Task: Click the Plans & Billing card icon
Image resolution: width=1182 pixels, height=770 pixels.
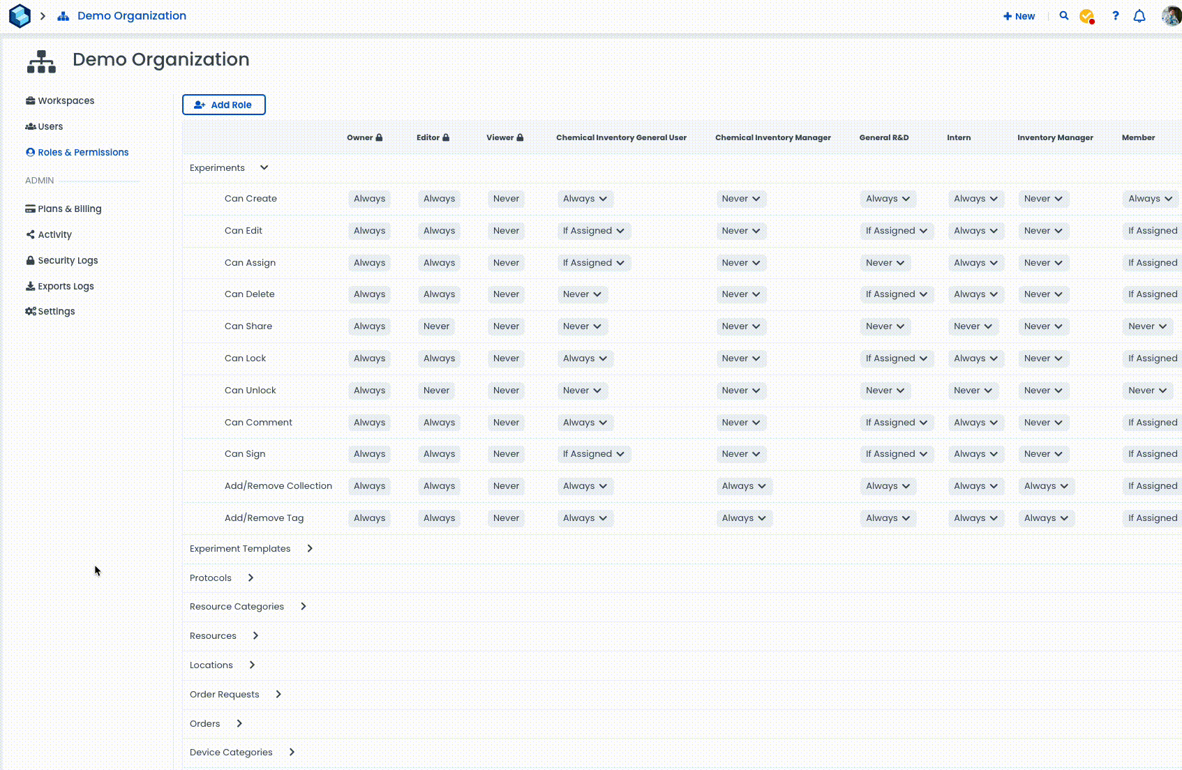Action: (x=30, y=209)
